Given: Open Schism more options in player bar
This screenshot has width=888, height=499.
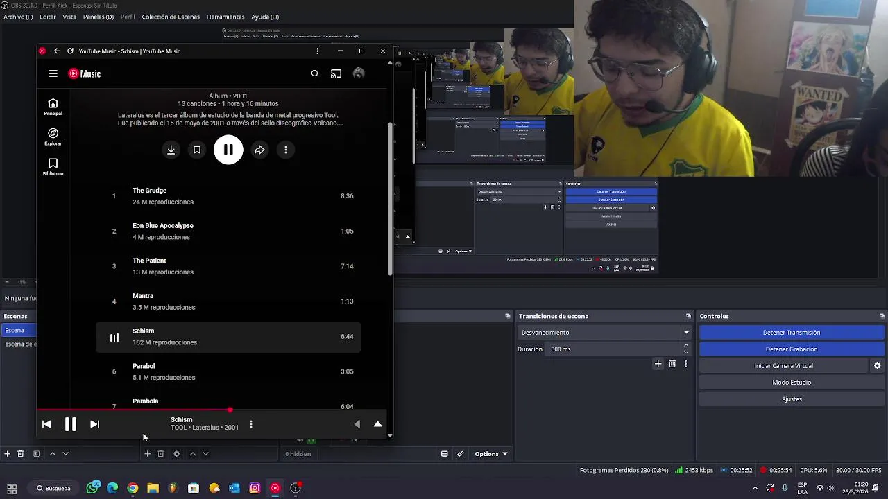Looking at the screenshot, I should (251, 424).
